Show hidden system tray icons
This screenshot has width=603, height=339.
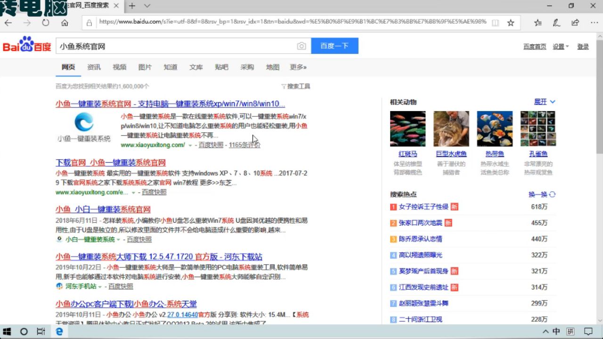pos(546,331)
